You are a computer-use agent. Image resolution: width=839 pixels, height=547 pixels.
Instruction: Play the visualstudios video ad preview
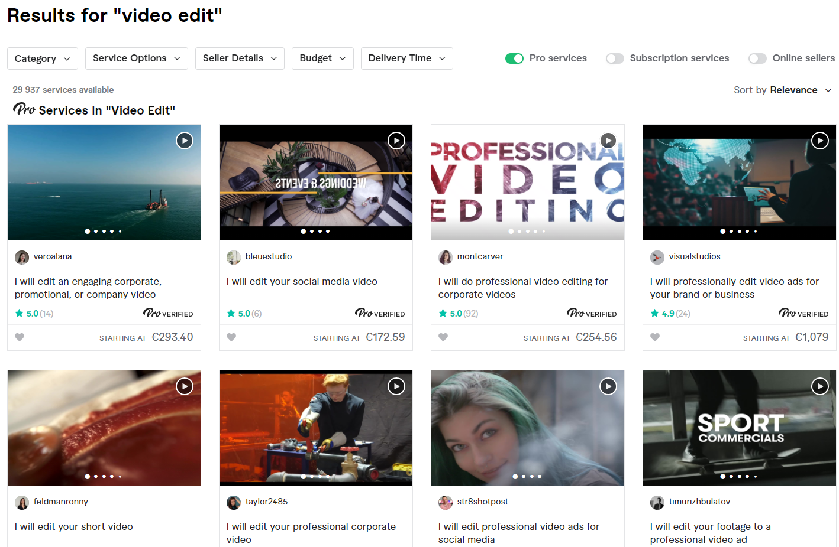pos(819,141)
